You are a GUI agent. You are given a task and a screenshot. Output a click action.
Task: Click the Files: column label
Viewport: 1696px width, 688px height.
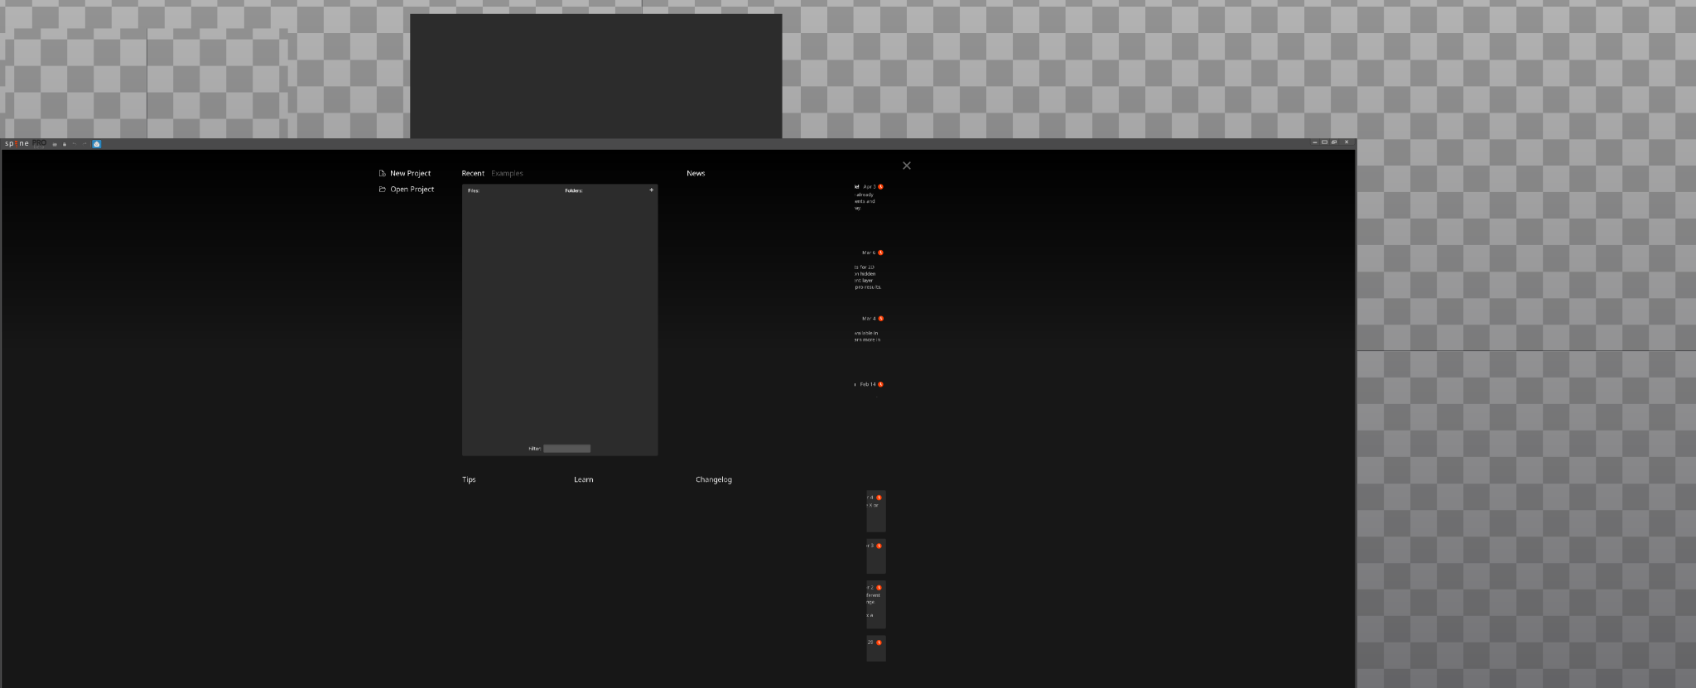474,190
